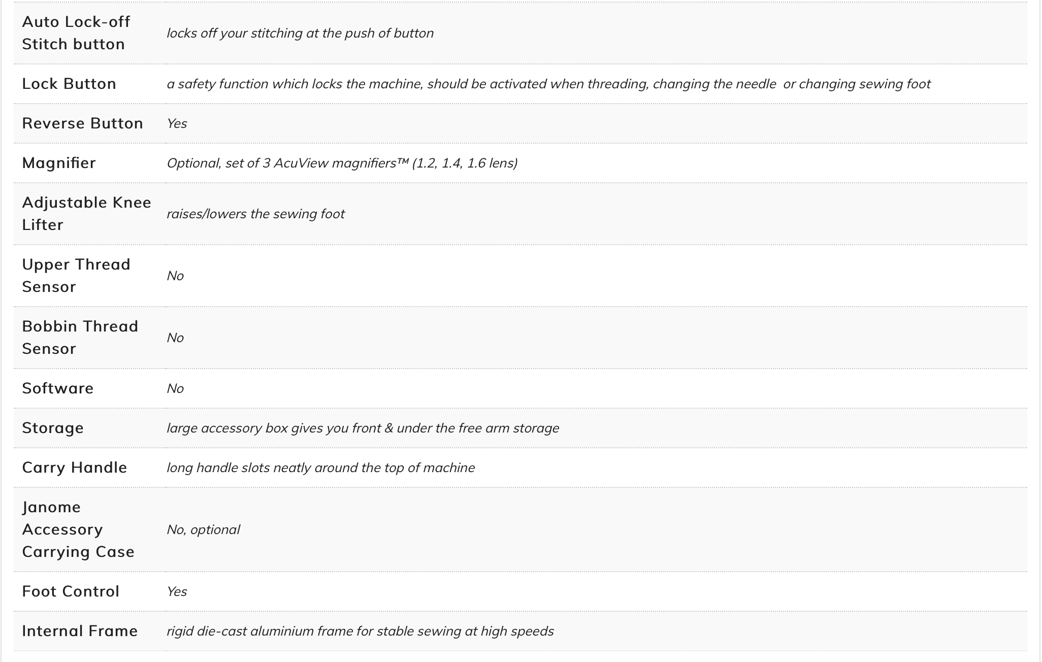Select the Lock Button row heading
Image resolution: width=1042 pixels, height=662 pixels.
click(69, 84)
